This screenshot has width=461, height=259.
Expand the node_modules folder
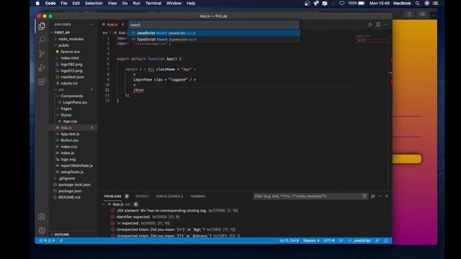pos(71,39)
